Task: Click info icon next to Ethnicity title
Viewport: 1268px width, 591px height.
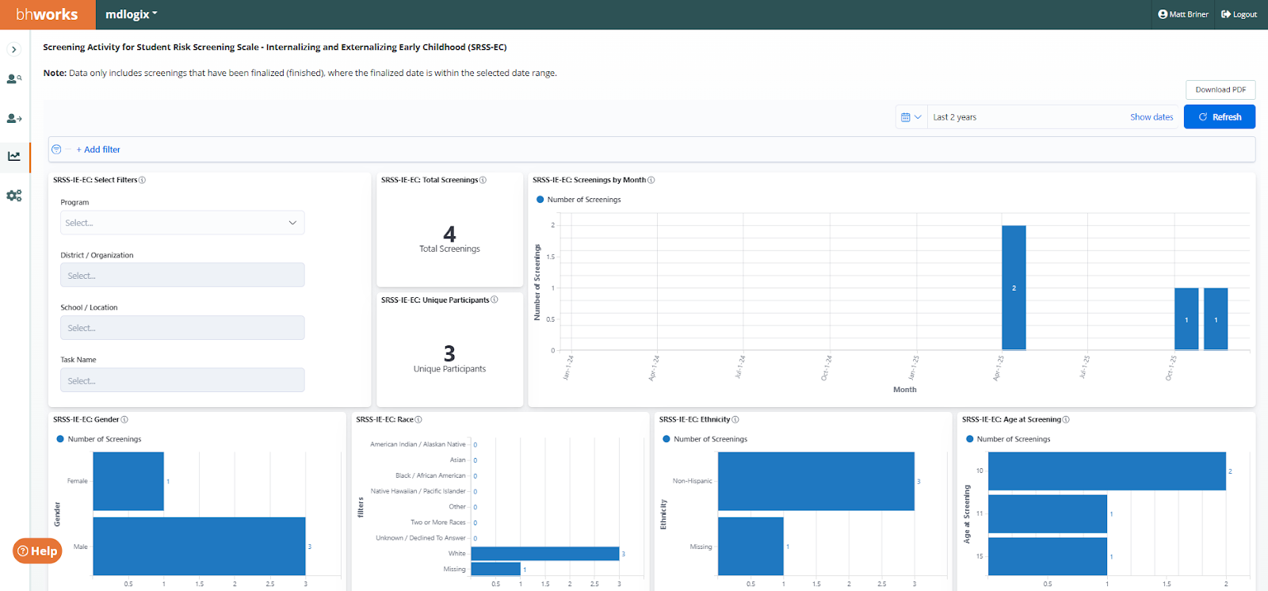Action: (735, 419)
